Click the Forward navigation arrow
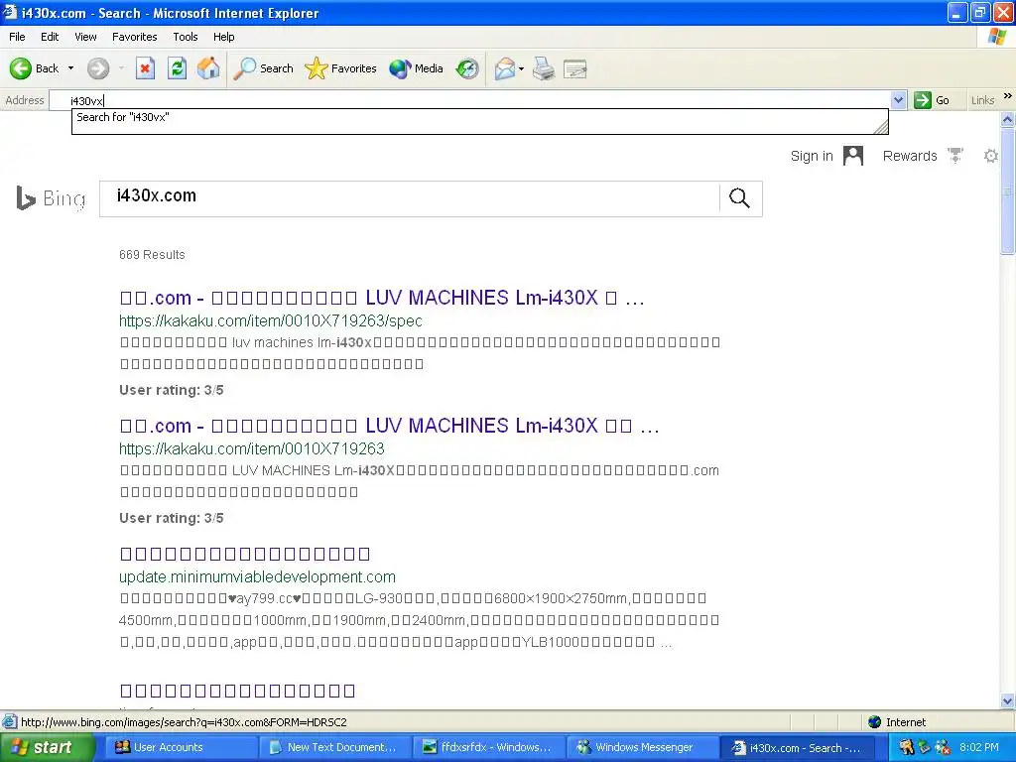Image resolution: width=1016 pixels, height=762 pixels. click(x=98, y=68)
